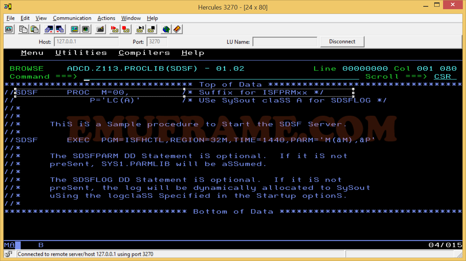The width and height of the screenshot is (466, 261).
Task: Select Compilers on the ISPF menu bar
Action: click(x=144, y=52)
